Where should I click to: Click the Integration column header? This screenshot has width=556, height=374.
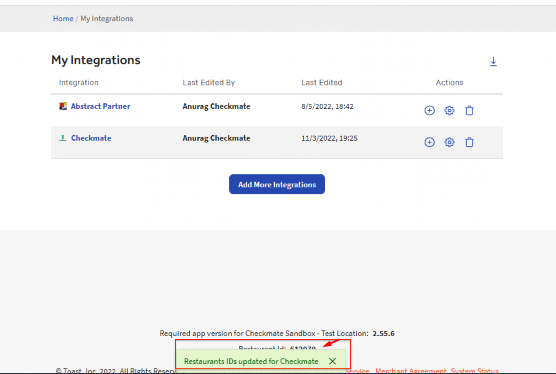[79, 83]
